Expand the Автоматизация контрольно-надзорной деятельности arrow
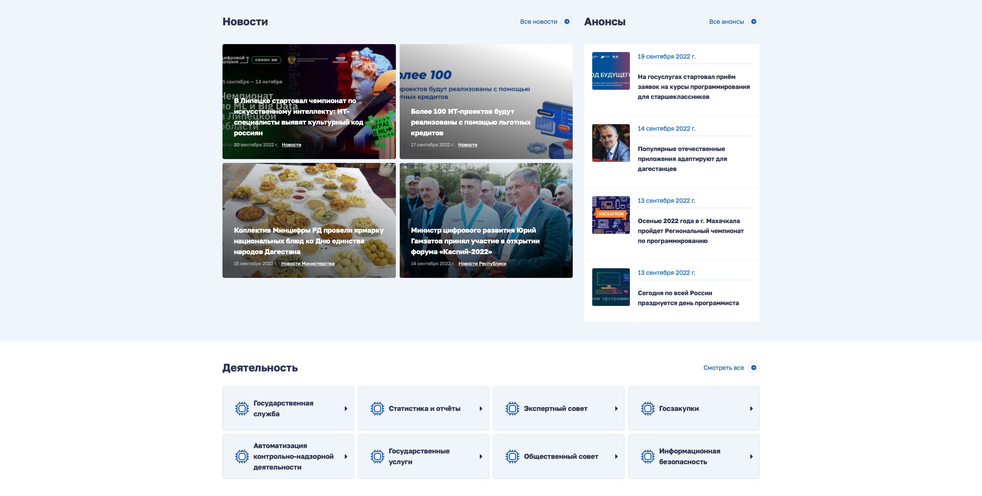 point(346,457)
